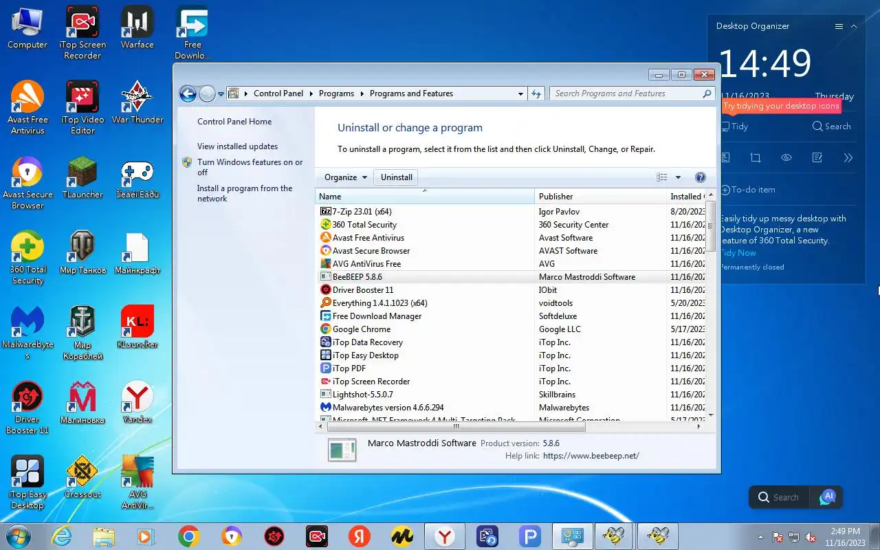
Task: Add a To-do item in Desktop Organizer
Action: [x=748, y=190]
